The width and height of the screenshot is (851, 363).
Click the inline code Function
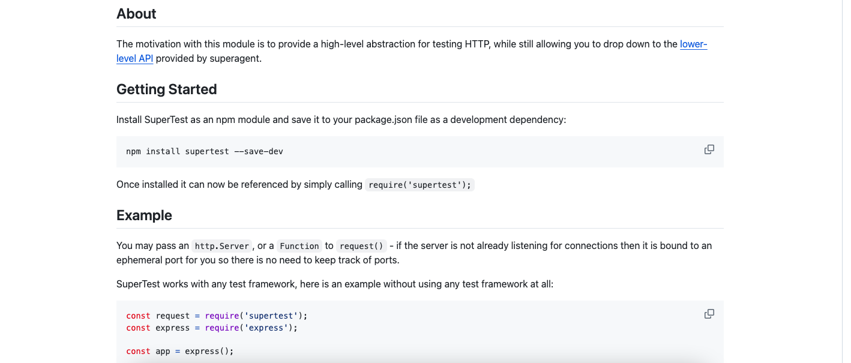tap(299, 246)
